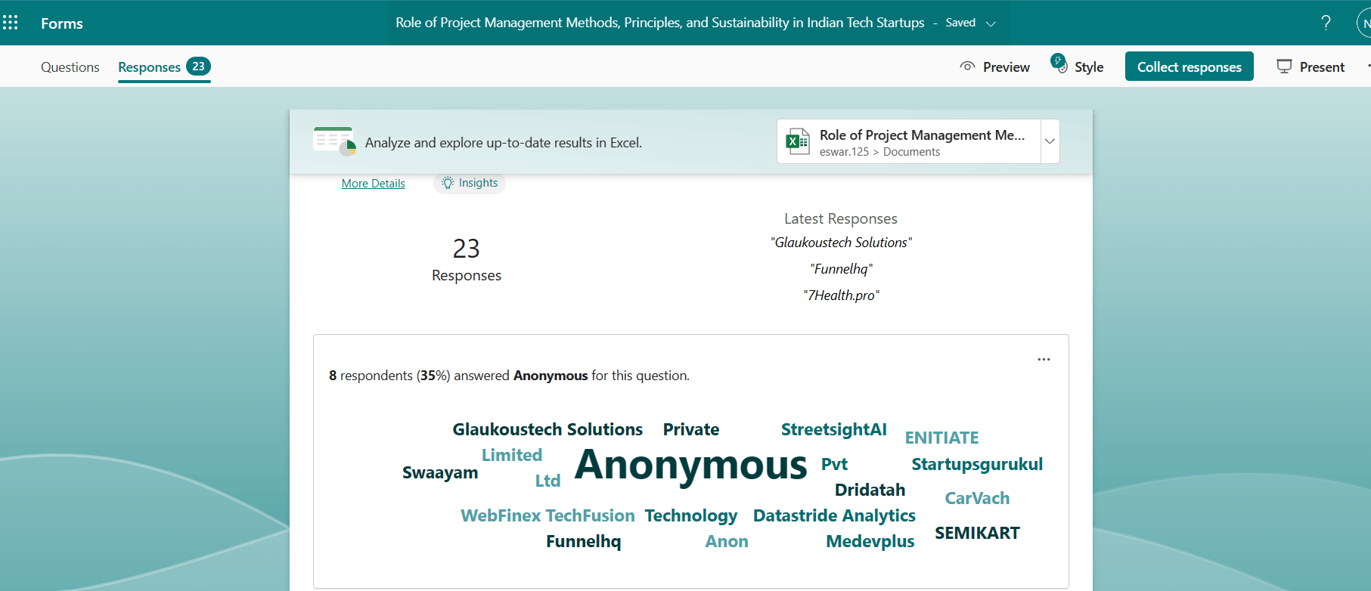Open the Microsoft 365 app launcher grid
Image resolution: width=1371 pixels, height=591 pixels.
click(x=11, y=23)
